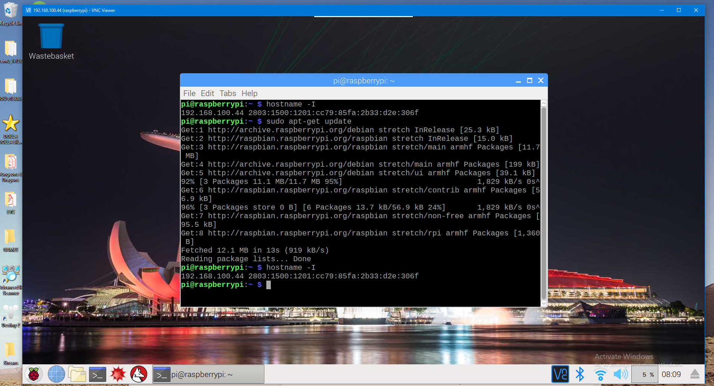Open Wolfram wolf icon in taskbar
This screenshot has width=714, height=386.
(x=139, y=374)
